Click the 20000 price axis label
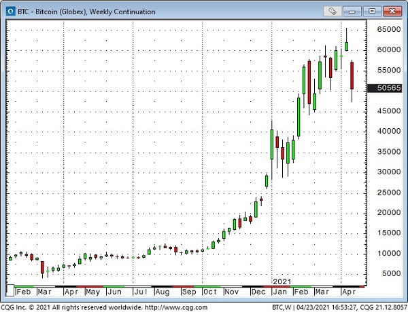Screen dimensions: 408x312 389,212
